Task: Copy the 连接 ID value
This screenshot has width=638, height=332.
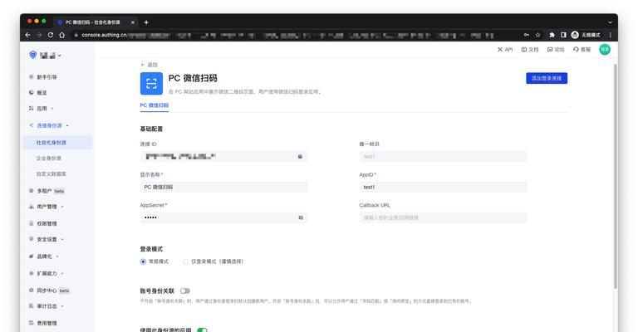Action: tap(300, 156)
